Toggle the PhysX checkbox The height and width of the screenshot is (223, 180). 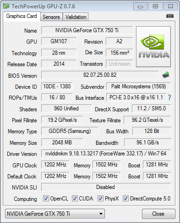[100, 198]
